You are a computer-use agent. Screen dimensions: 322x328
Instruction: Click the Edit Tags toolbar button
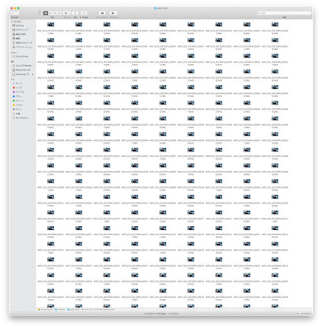[x=84, y=13]
